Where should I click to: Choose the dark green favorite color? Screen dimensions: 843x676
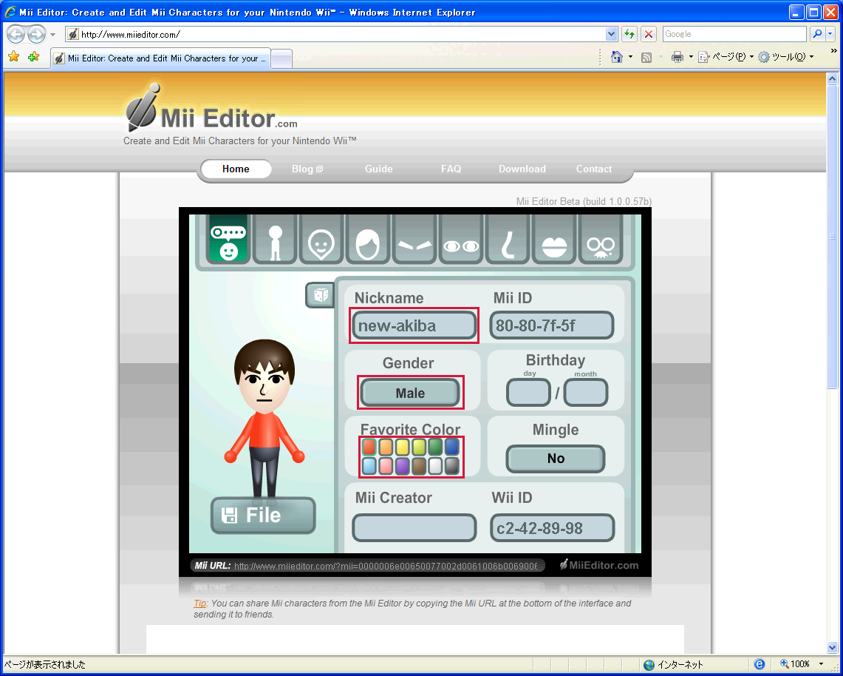pos(435,446)
